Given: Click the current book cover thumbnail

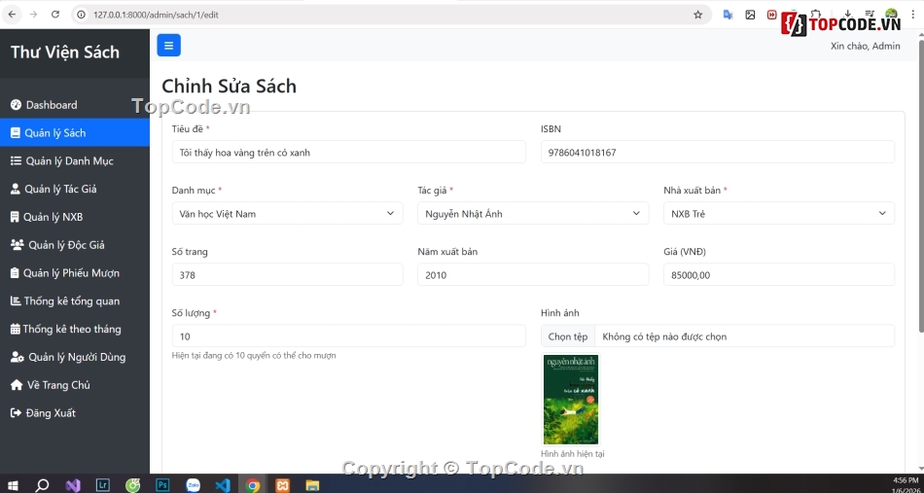Looking at the screenshot, I should point(570,400).
